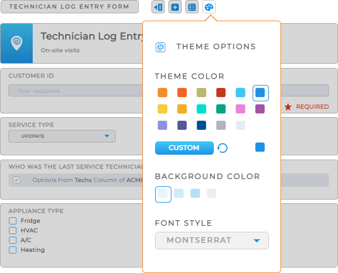
Task: Click the Who Was The Last Service Technician label
Action: pos(76,167)
